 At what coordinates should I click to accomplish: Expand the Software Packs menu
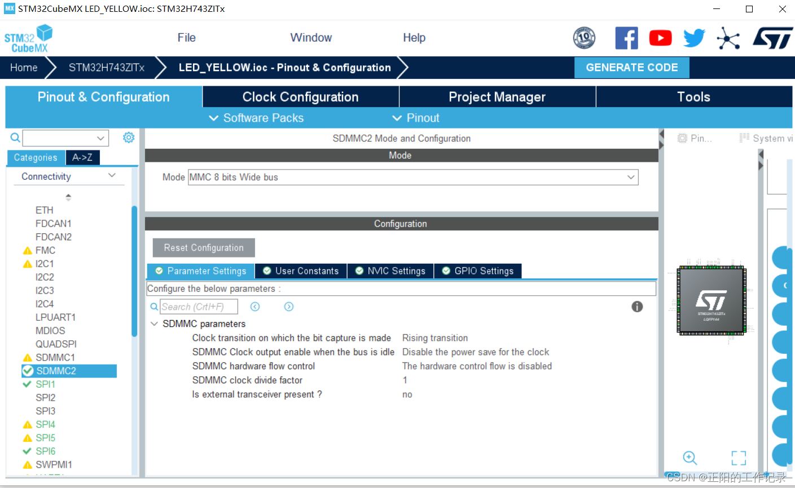point(256,118)
